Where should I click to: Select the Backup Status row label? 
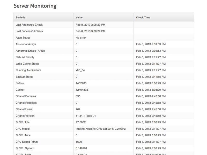tap(24, 77)
